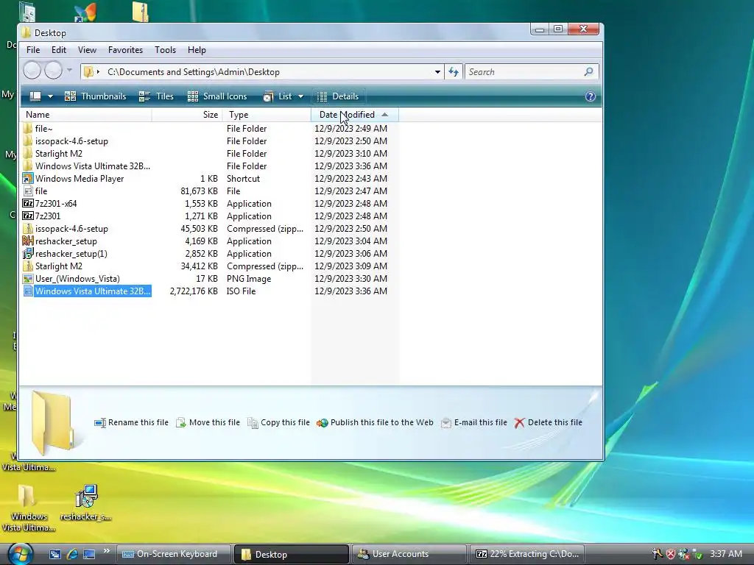Image resolution: width=754 pixels, height=565 pixels.
Task: Select the issopack-4.6-setup zip icon
Action: (x=28, y=229)
